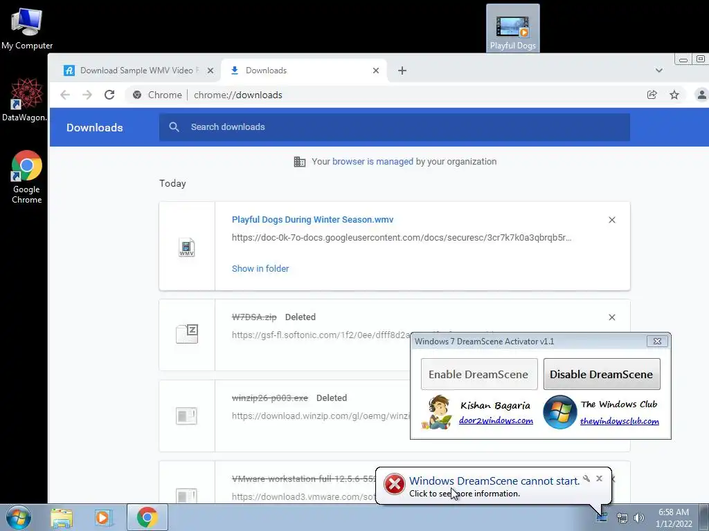Viewport: 709px width, 531px height.
Task: Close the Downloads tab
Action: point(376,71)
